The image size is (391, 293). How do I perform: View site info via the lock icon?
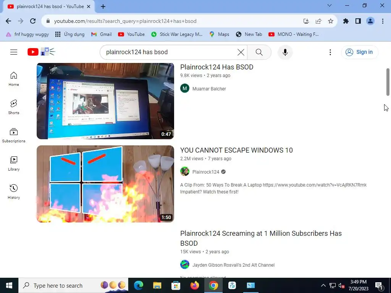[x=48, y=21]
